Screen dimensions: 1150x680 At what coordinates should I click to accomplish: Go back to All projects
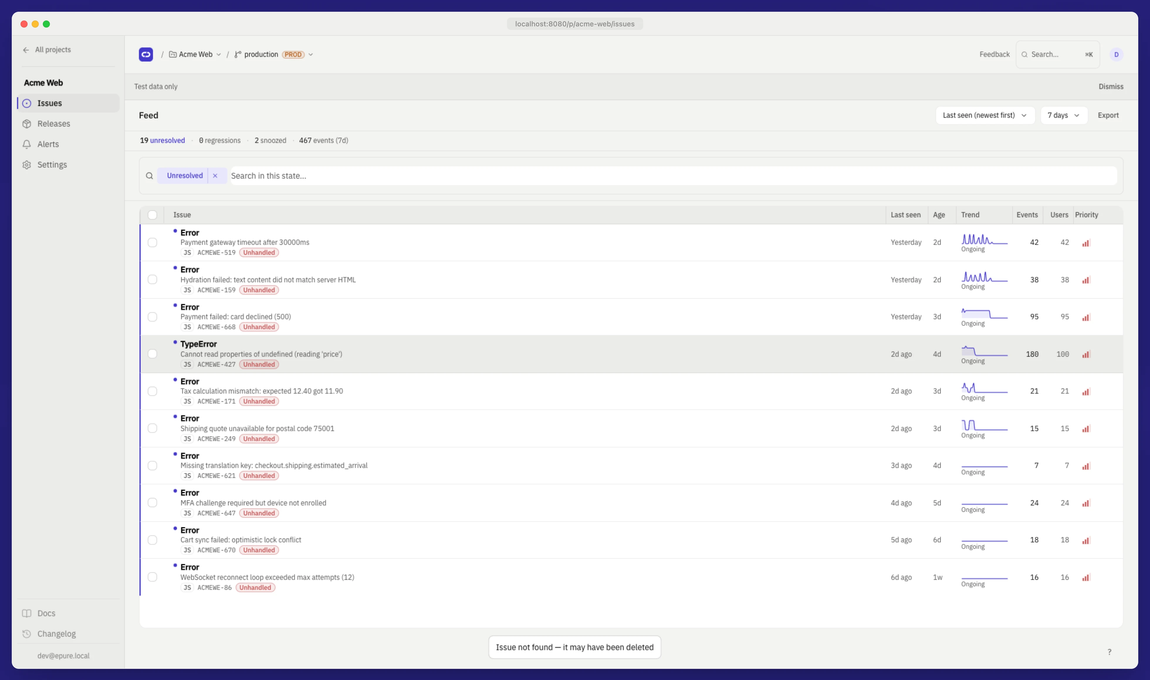click(x=47, y=50)
